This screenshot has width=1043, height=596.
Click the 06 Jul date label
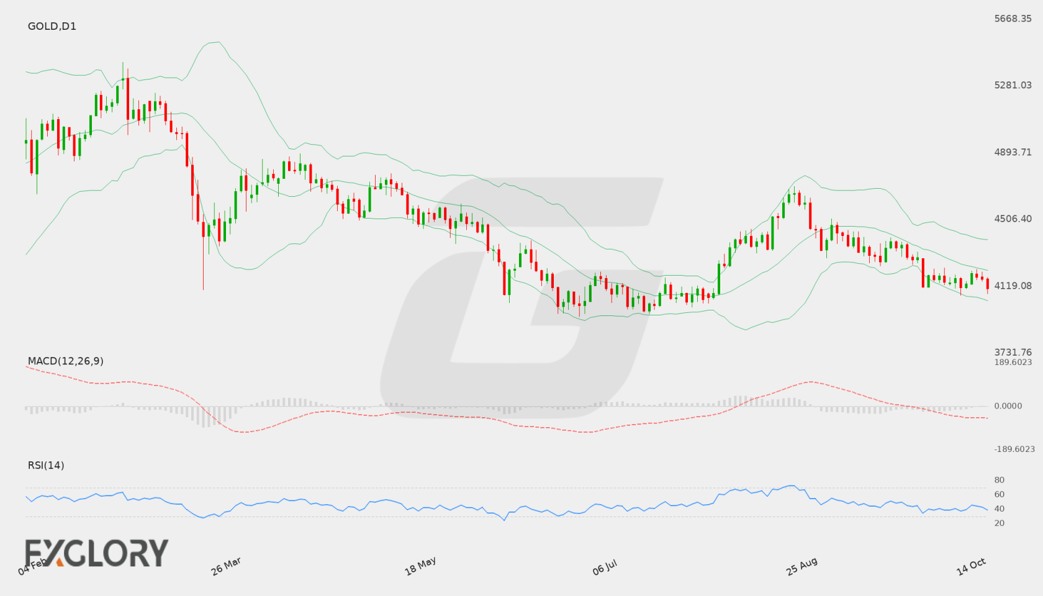tap(605, 567)
